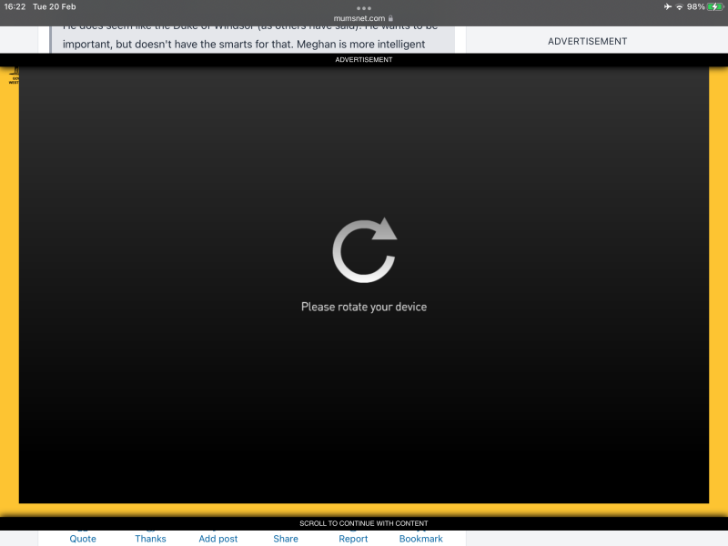
Task: Tap the Please rotate your device message
Action: 364,307
